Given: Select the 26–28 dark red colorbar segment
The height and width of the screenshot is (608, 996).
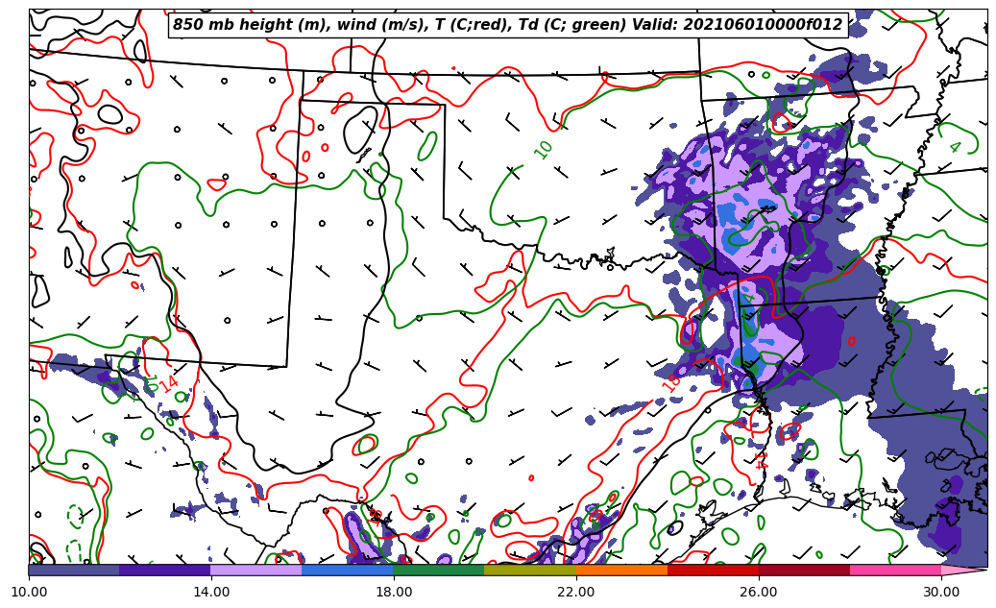Looking at the screenshot, I should pos(804,570).
